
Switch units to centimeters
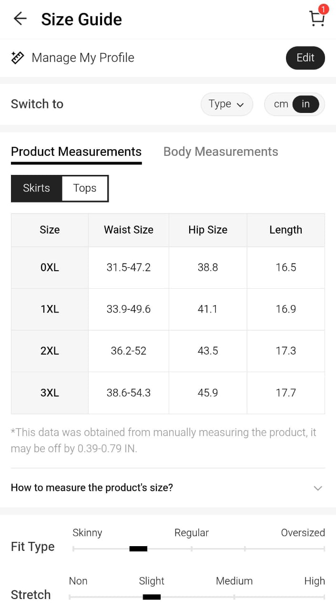[x=281, y=104]
